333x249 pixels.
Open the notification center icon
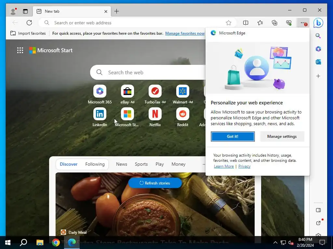point(322,243)
